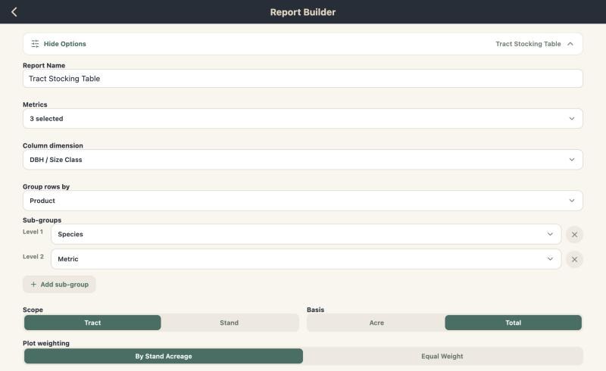Click the options sliders icon
The image size is (606, 371).
(x=35, y=44)
